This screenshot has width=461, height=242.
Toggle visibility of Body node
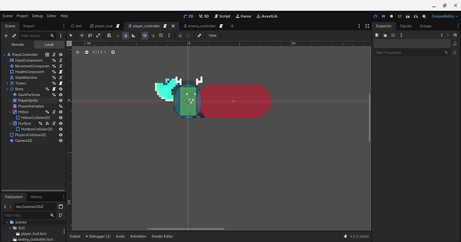point(61,89)
